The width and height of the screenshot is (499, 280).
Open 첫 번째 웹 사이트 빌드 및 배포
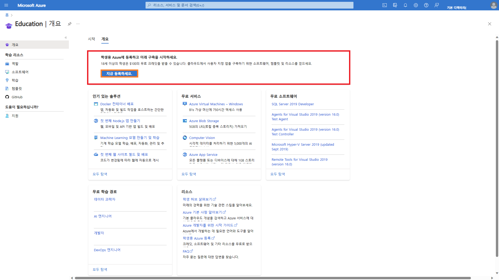pos(124,155)
